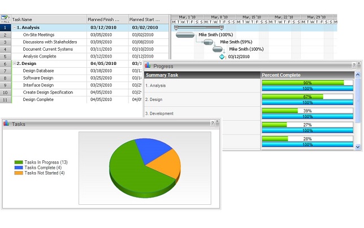Select row number 3 header
This screenshot has height=228, width=364.
[x=5, y=42]
